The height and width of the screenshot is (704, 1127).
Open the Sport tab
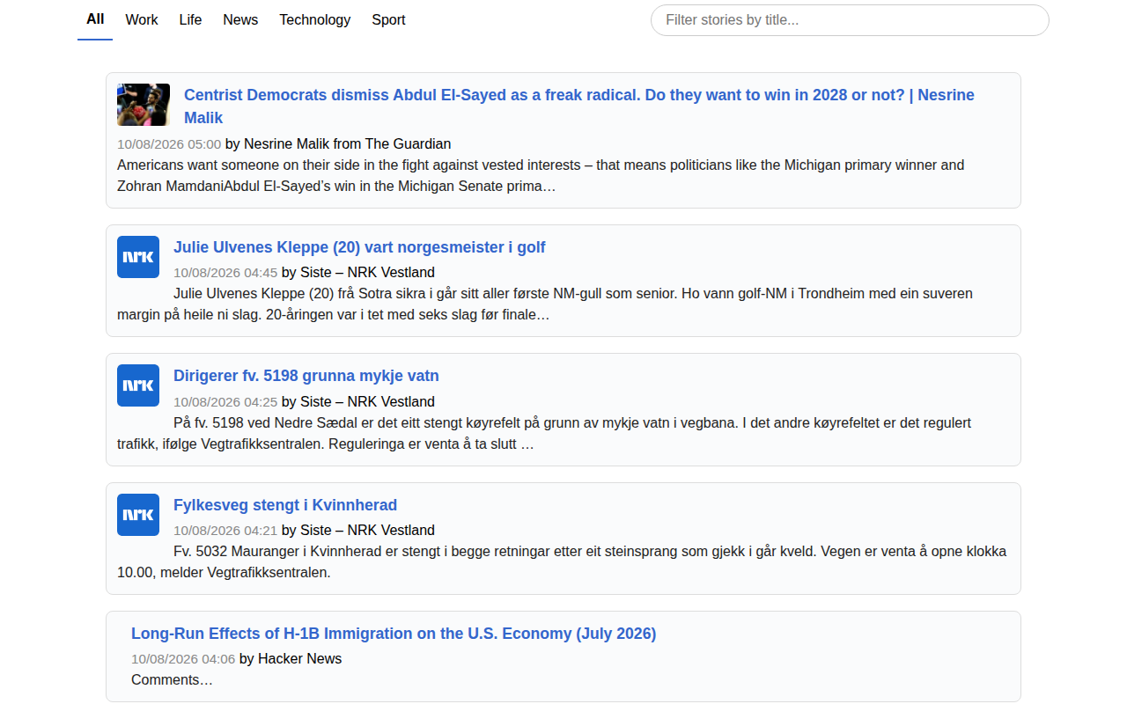388,19
